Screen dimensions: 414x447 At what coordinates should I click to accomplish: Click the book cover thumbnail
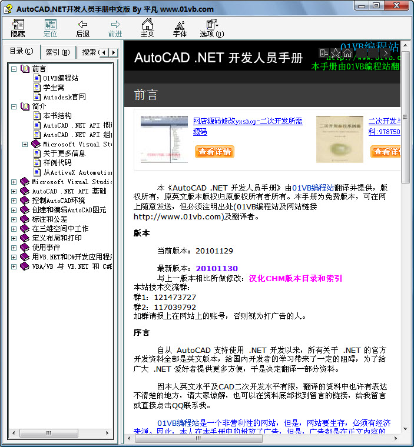coord(339,139)
